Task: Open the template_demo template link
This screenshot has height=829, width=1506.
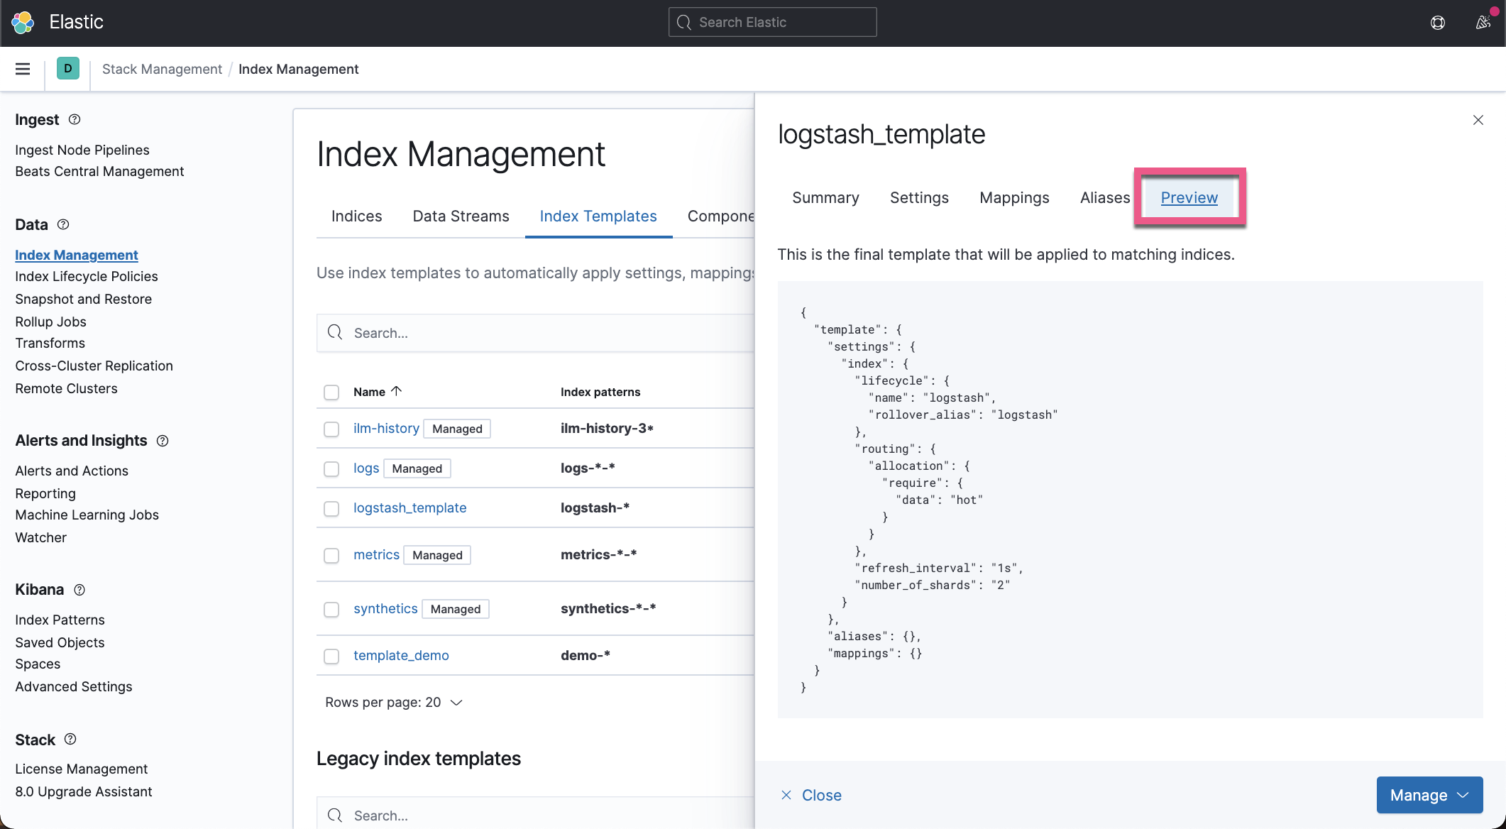Action: point(401,655)
